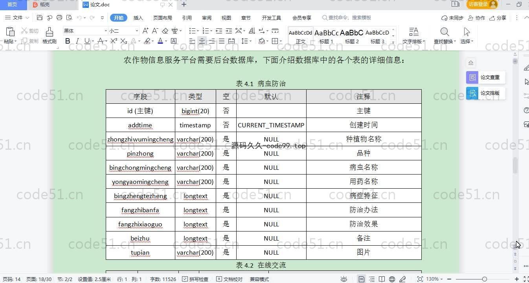
Task: Open the 论文查重 side panel tool
Action: [486, 77]
